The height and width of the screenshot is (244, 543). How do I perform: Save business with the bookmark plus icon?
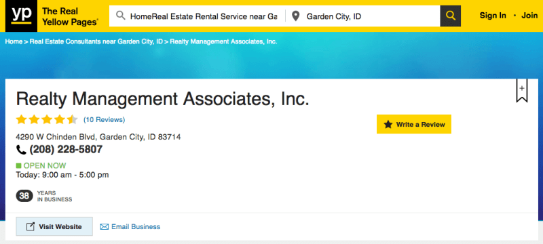[522, 91]
